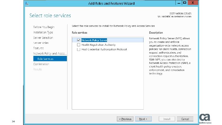
Task: Click the CA Technologies logo
Action: coord(205,119)
